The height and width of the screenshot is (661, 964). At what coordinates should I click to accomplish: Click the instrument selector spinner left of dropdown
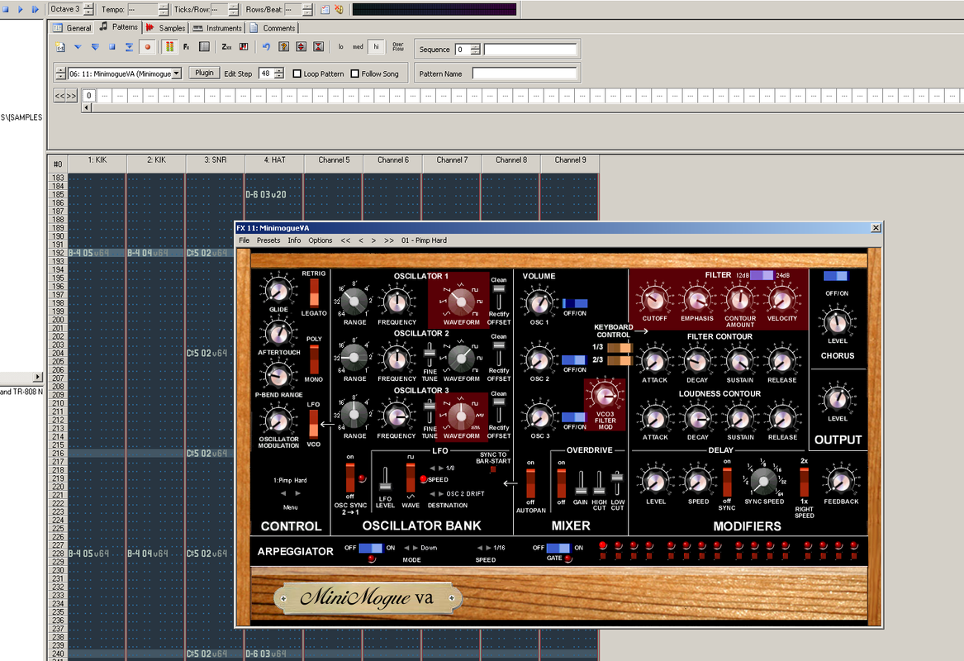tap(60, 74)
